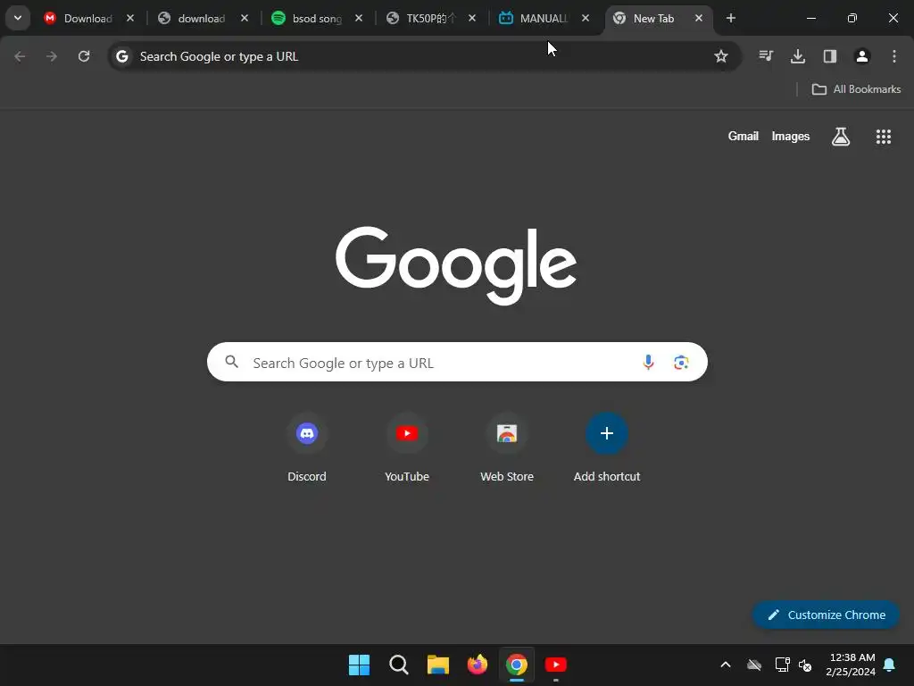Screen dimensions: 914x686
Task: Open the Google apps grid
Action: coord(884,137)
